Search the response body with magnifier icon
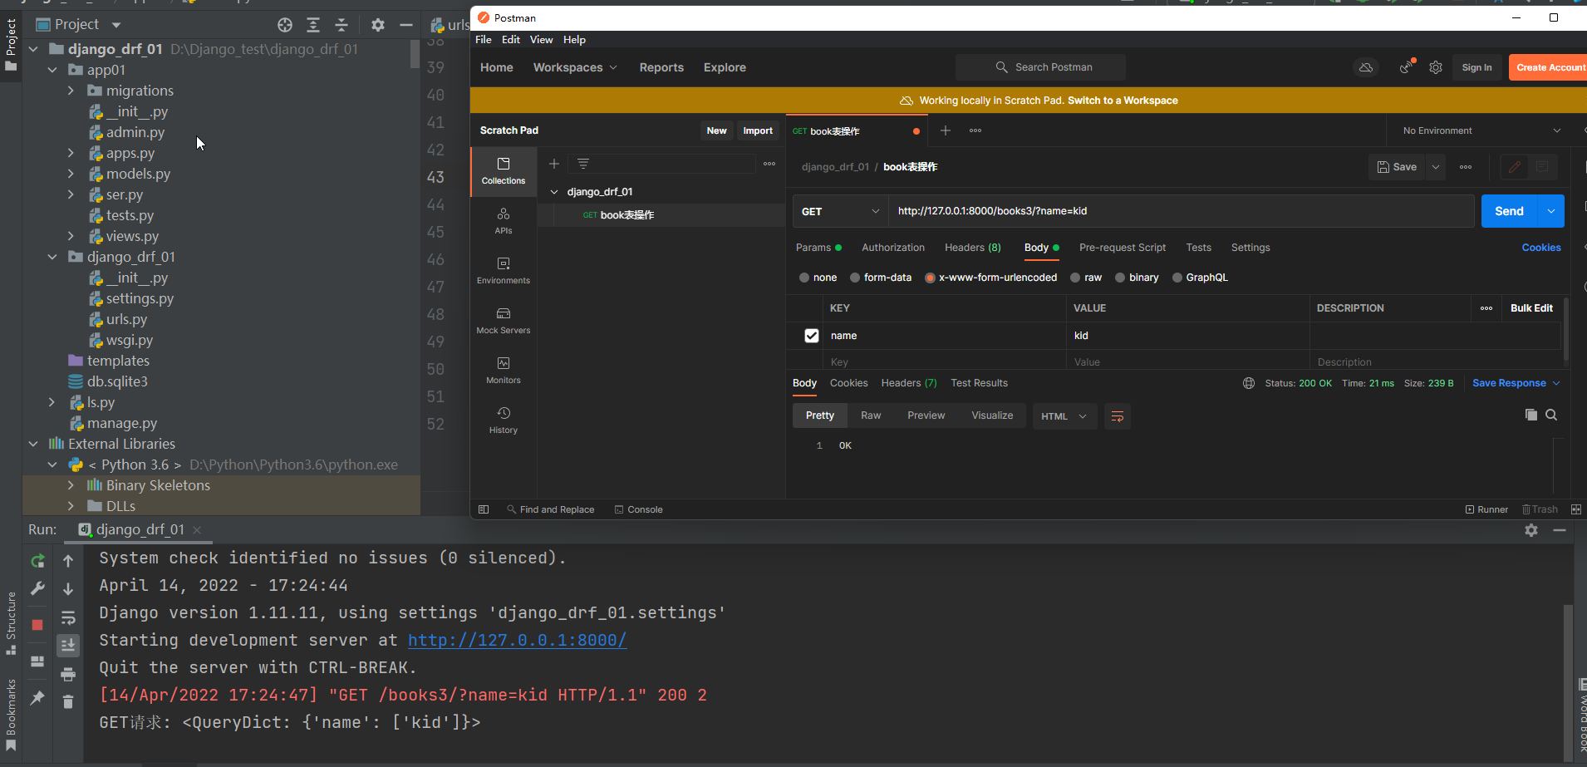 click(x=1551, y=415)
